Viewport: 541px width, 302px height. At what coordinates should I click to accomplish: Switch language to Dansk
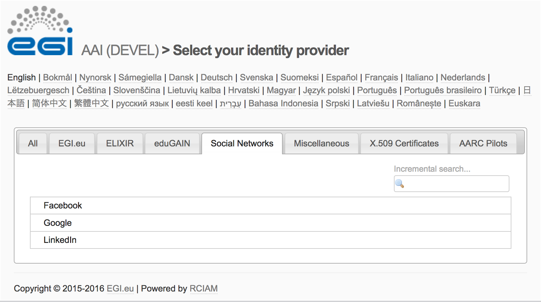tap(181, 77)
